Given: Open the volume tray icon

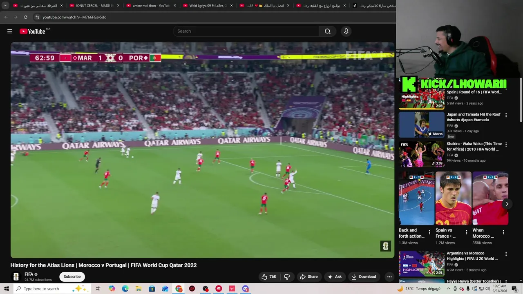Looking at the screenshot, I should click(x=487, y=289).
